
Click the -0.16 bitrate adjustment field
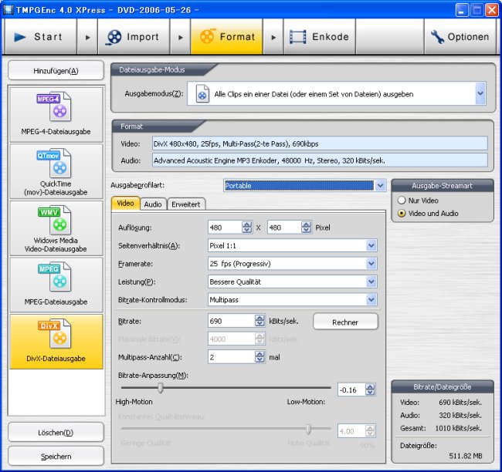[351, 389]
